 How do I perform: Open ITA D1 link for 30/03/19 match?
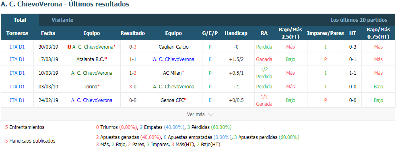(17, 47)
